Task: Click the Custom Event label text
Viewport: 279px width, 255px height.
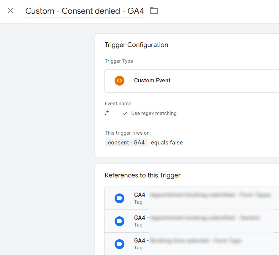Action: coord(152,80)
